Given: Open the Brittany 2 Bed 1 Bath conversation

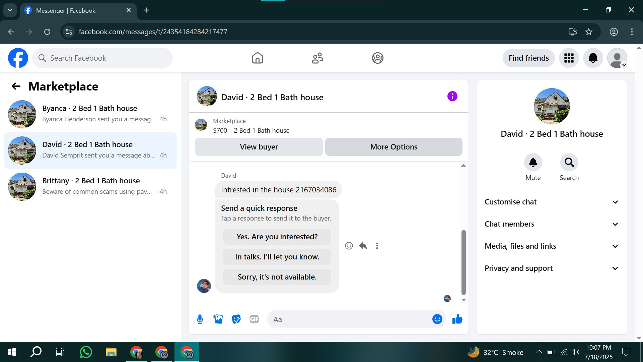Looking at the screenshot, I should pos(90,186).
